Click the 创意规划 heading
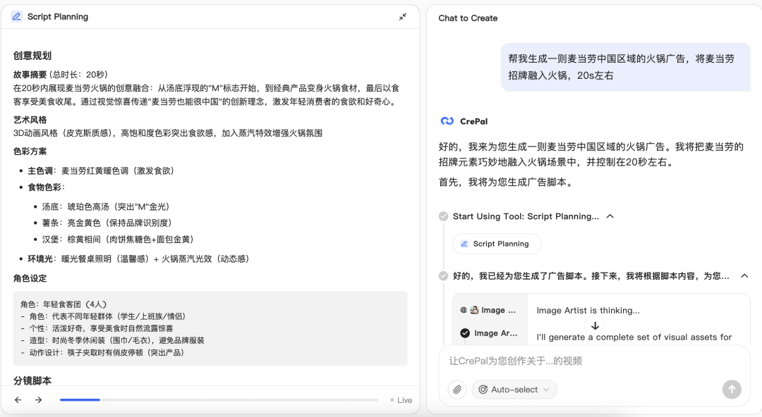762x417 pixels. (32, 56)
